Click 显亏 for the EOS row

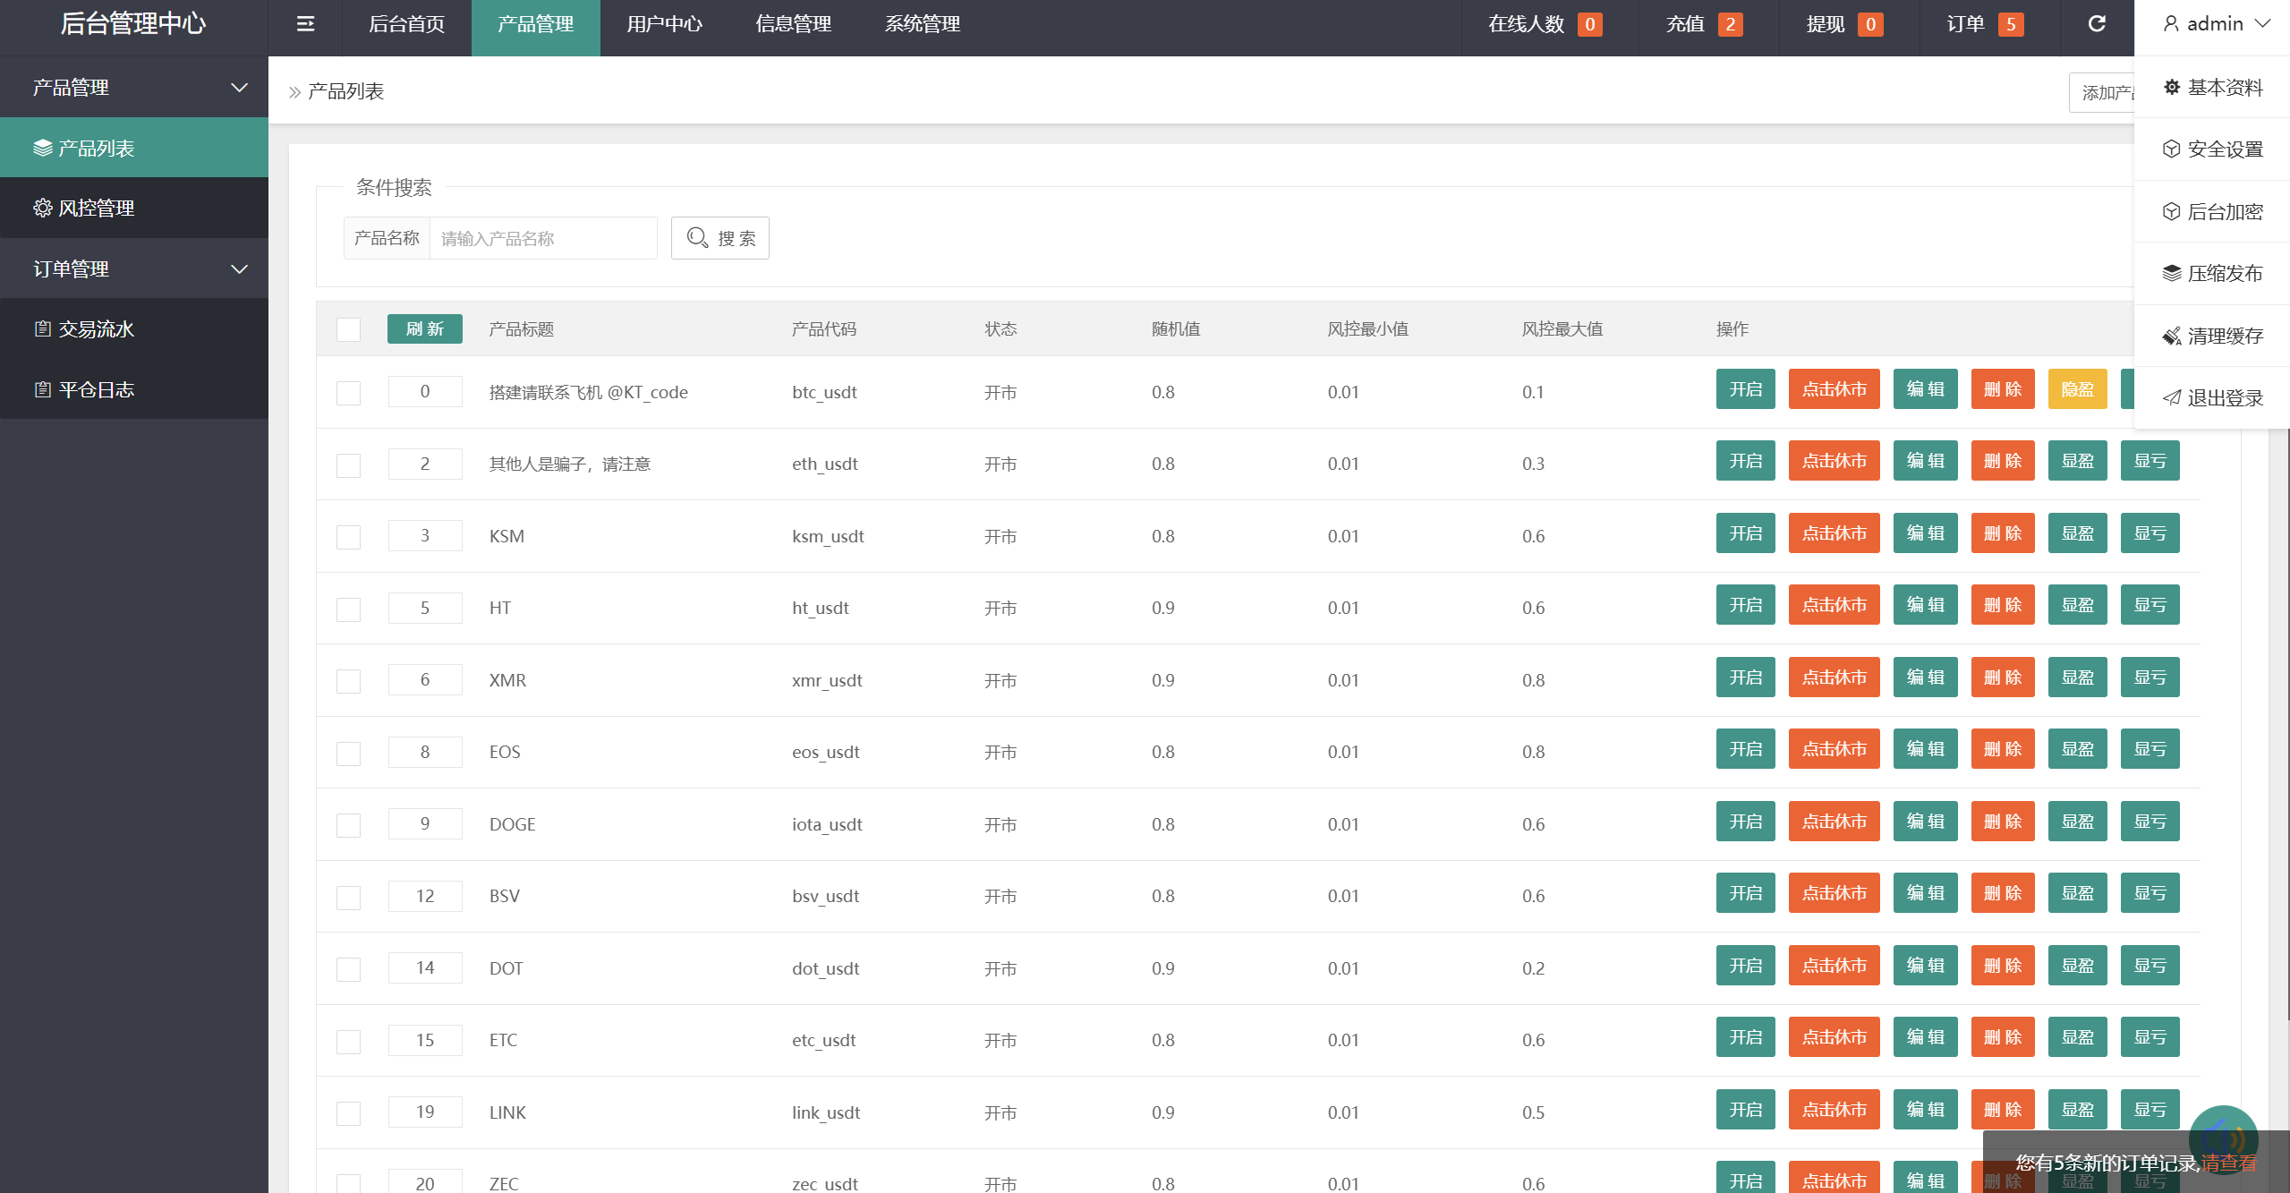pos(2150,749)
